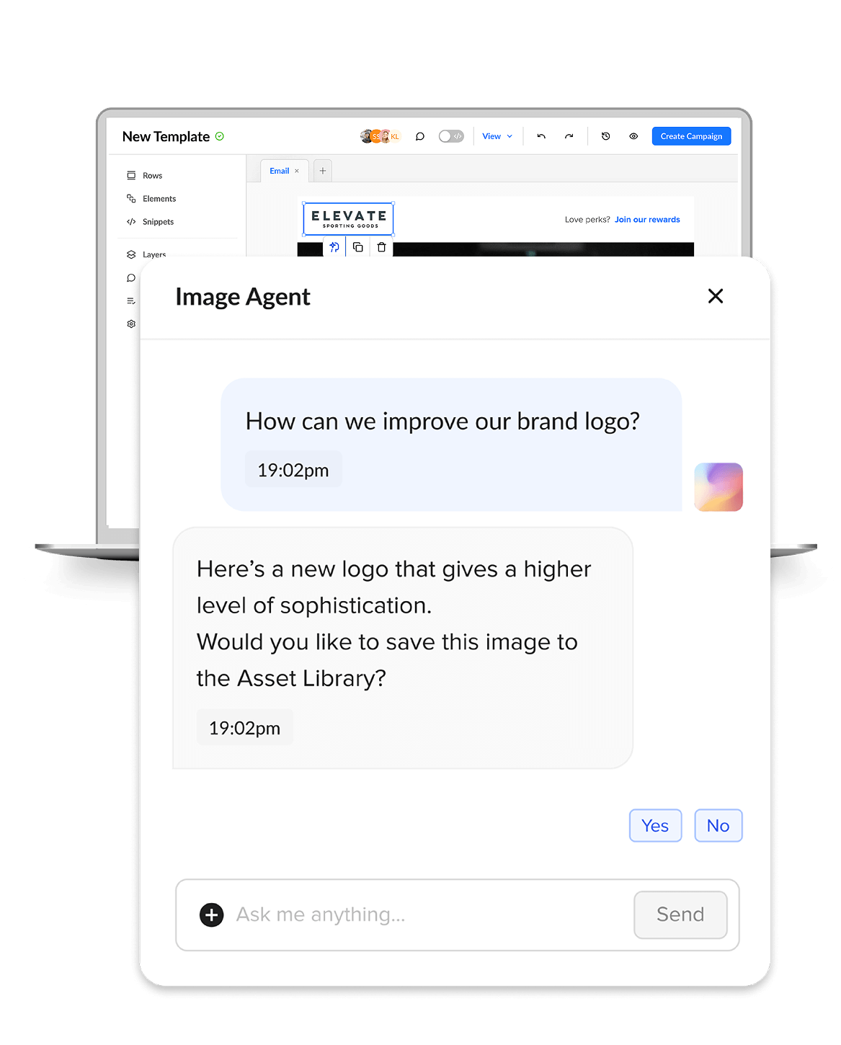Screen dimensions: 841x1045
Task: Switch to the Email tab
Action: (280, 171)
